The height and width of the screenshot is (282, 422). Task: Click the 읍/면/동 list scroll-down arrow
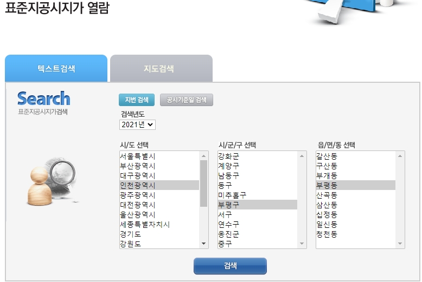pyautogui.click(x=400, y=244)
